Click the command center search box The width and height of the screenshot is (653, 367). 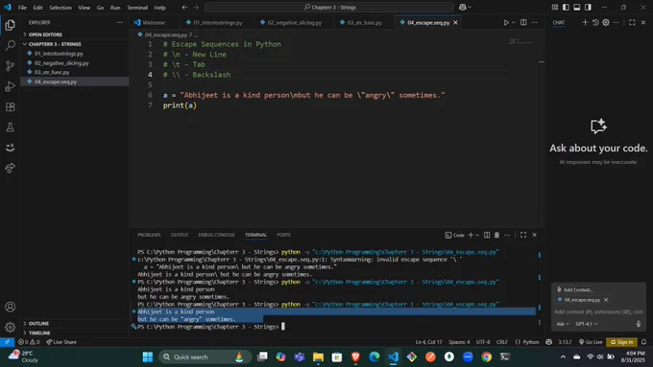(x=329, y=7)
